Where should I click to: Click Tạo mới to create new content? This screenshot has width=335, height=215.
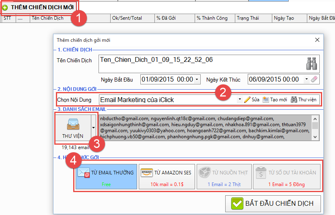[x=275, y=100]
